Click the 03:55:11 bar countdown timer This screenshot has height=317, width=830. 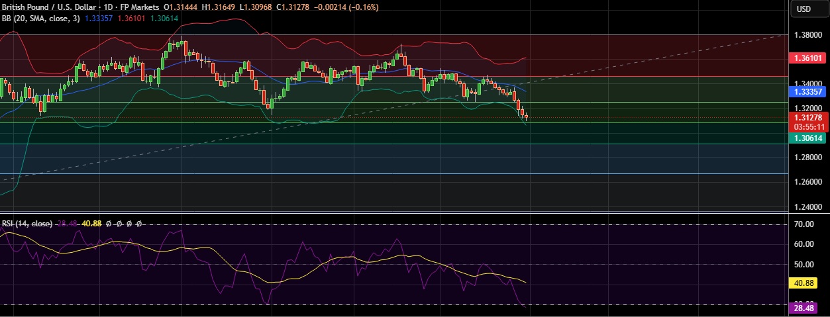click(807, 126)
